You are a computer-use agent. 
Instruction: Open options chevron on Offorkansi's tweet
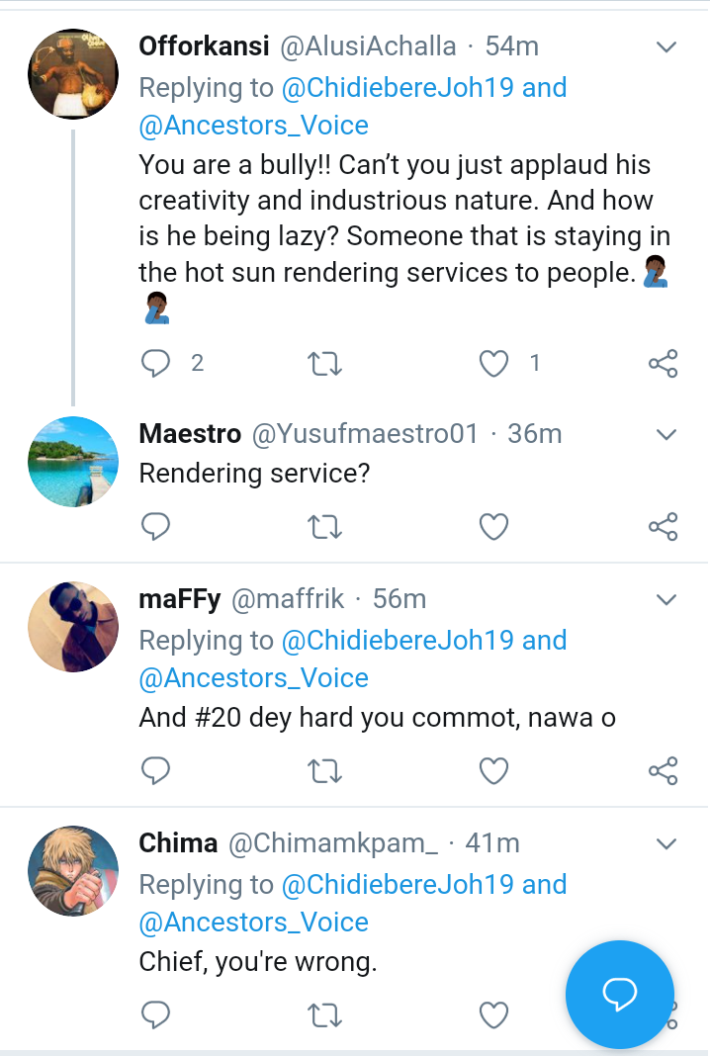point(666,46)
